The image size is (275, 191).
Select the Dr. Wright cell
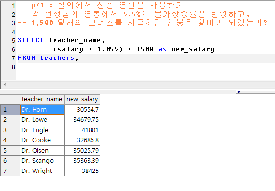click(x=42, y=171)
